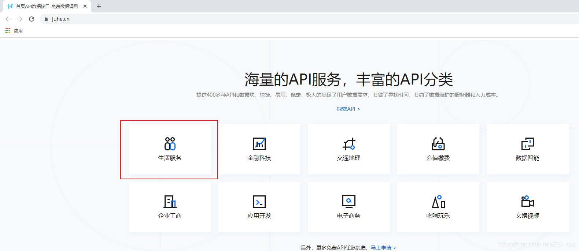Open the 探索API link

[x=348, y=109]
